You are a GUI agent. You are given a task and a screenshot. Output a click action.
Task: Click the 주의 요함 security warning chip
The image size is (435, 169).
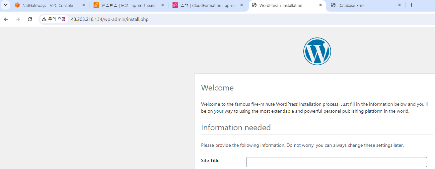tap(54, 19)
